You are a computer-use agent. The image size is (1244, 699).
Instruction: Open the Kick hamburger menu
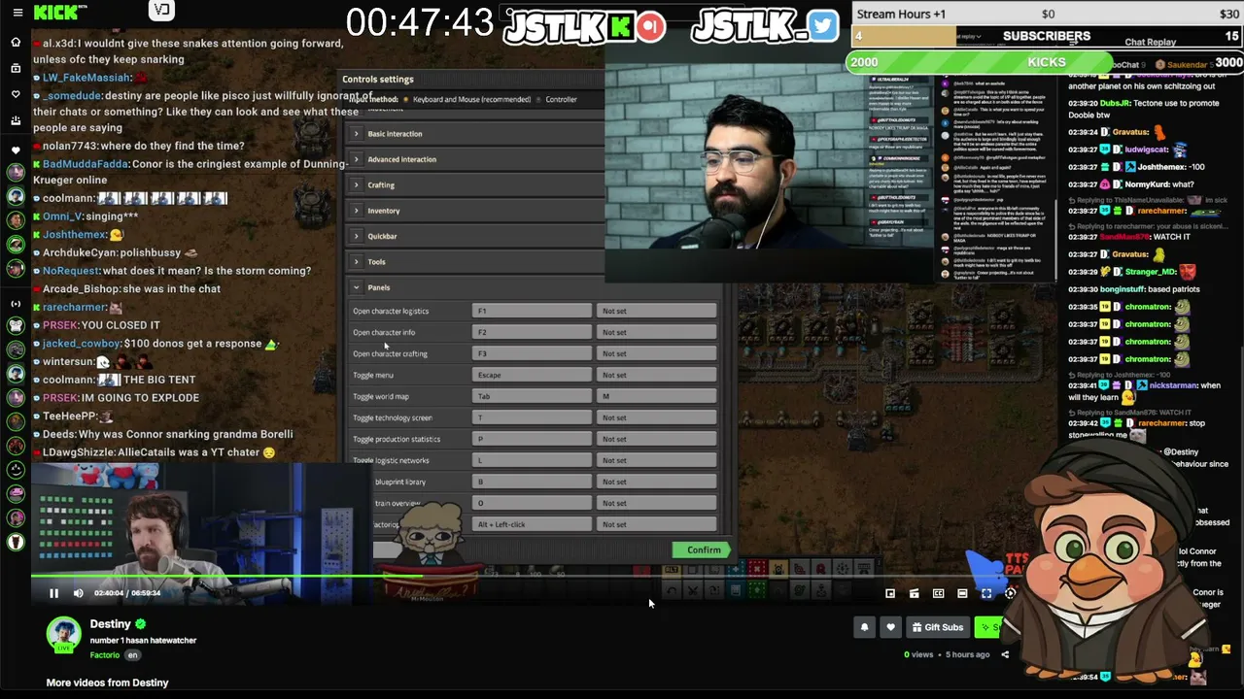tap(16, 13)
